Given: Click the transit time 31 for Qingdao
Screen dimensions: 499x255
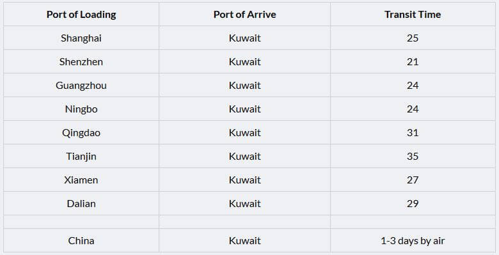Looking at the screenshot, I should (413, 132).
